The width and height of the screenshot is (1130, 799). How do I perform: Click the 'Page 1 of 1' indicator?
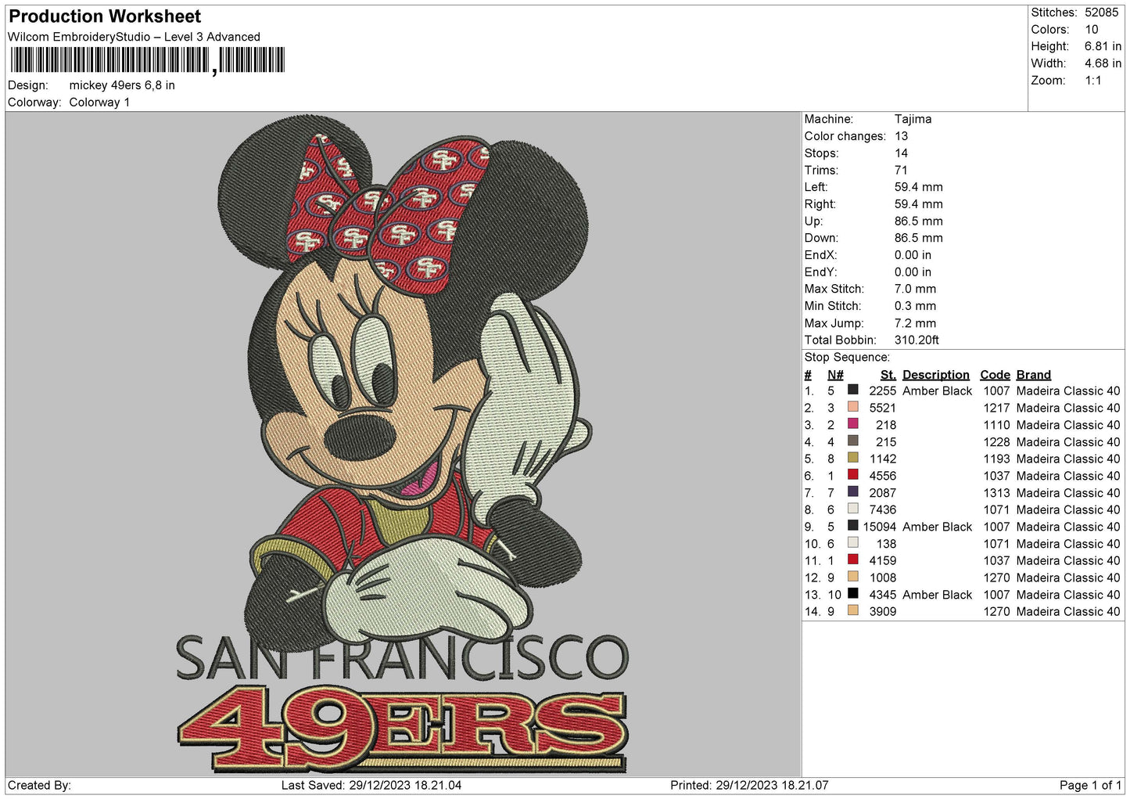coord(1090,785)
